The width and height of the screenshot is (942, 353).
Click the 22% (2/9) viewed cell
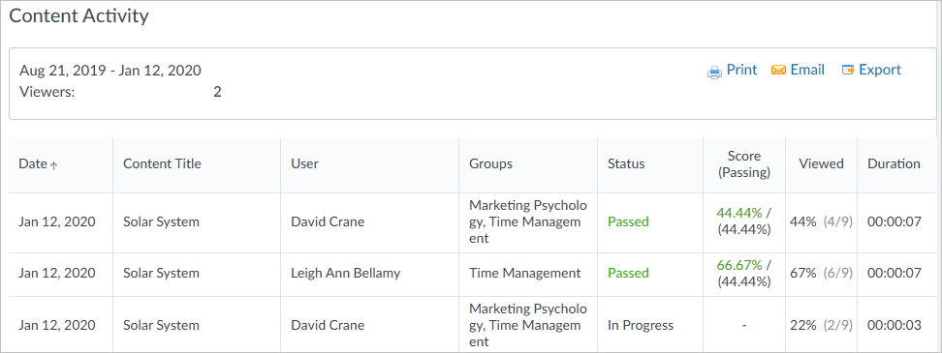point(821,325)
